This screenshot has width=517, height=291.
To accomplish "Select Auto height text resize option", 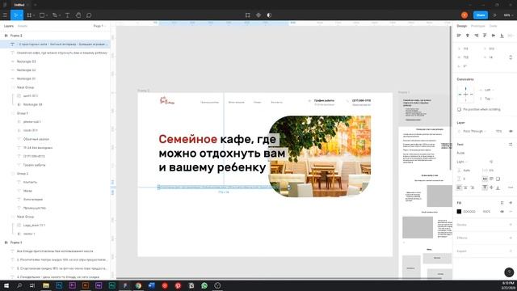I will [x=491, y=179].
